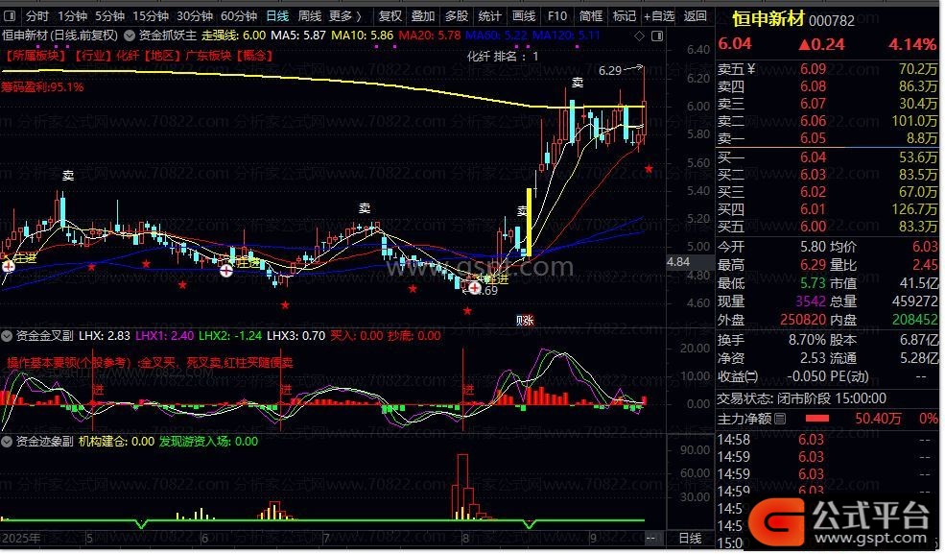The width and height of the screenshot is (945, 554).
Task: Toggle the 复权 price adjustment button
Action: 390,15
